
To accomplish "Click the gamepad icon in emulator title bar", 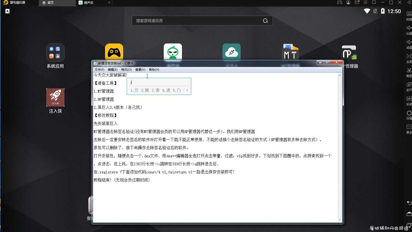I will (340, 2).
